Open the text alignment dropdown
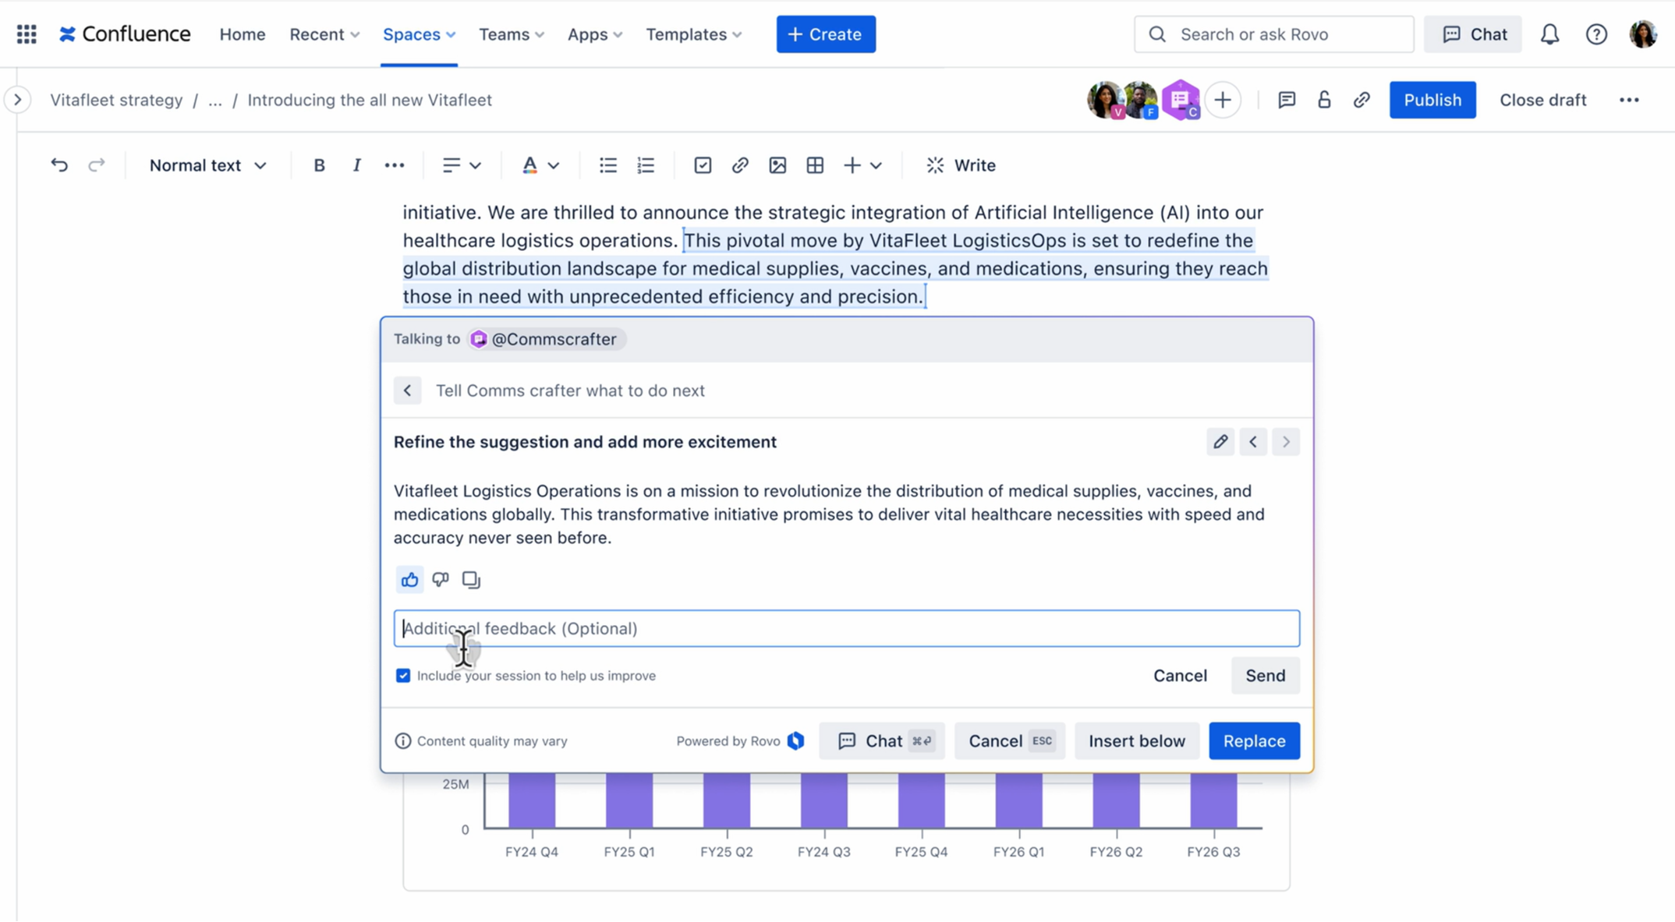 coord(461,165)
